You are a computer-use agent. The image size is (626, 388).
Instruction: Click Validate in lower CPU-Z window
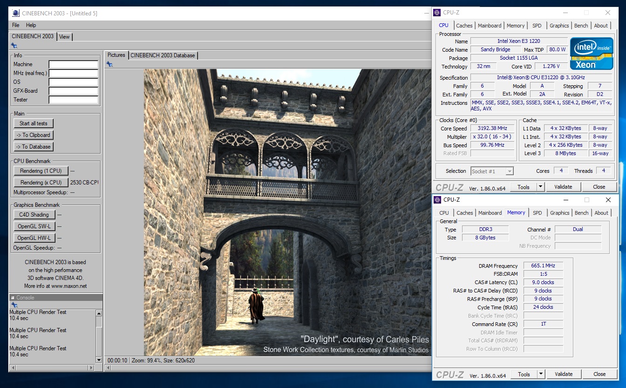[564, 374]
